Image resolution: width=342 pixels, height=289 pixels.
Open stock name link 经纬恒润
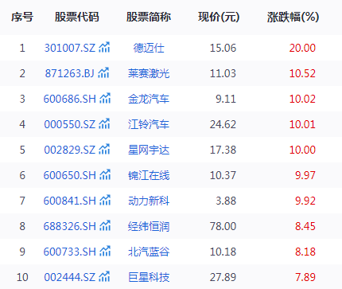tap(149, 226)
